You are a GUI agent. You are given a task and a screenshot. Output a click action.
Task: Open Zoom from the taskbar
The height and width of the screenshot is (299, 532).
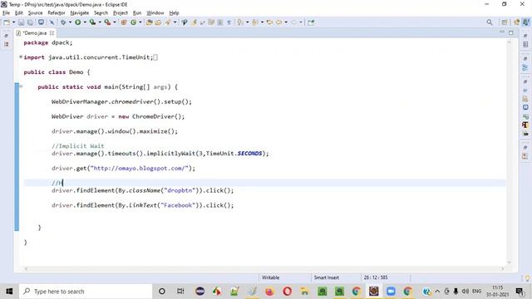391,292
